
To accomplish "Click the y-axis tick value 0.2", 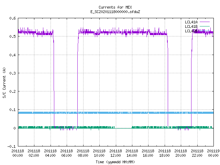I will (12, 91).
